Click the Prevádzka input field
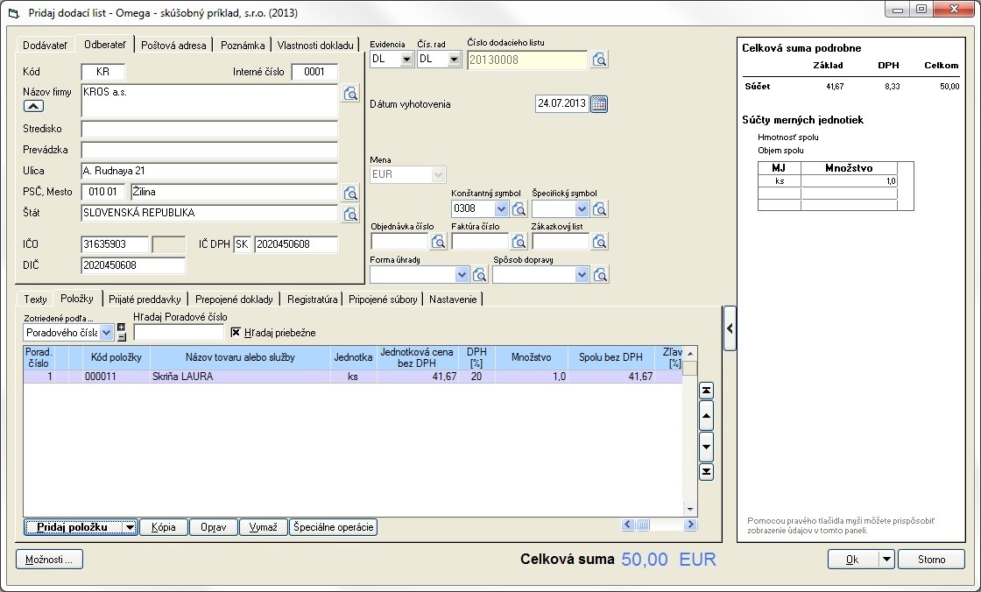The image size is (981, 592). pos(209,151)
